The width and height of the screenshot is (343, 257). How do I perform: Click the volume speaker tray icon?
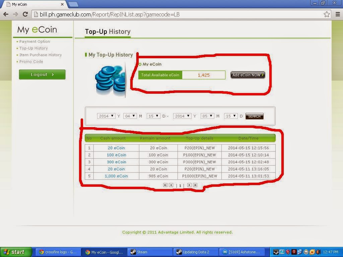pos(318,252)
